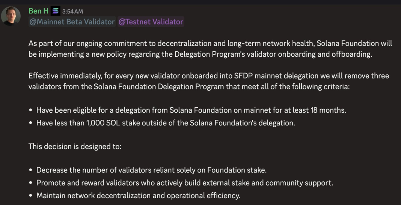Click the bullet starting "Promote and reward validators"

(x=185, y=183)
